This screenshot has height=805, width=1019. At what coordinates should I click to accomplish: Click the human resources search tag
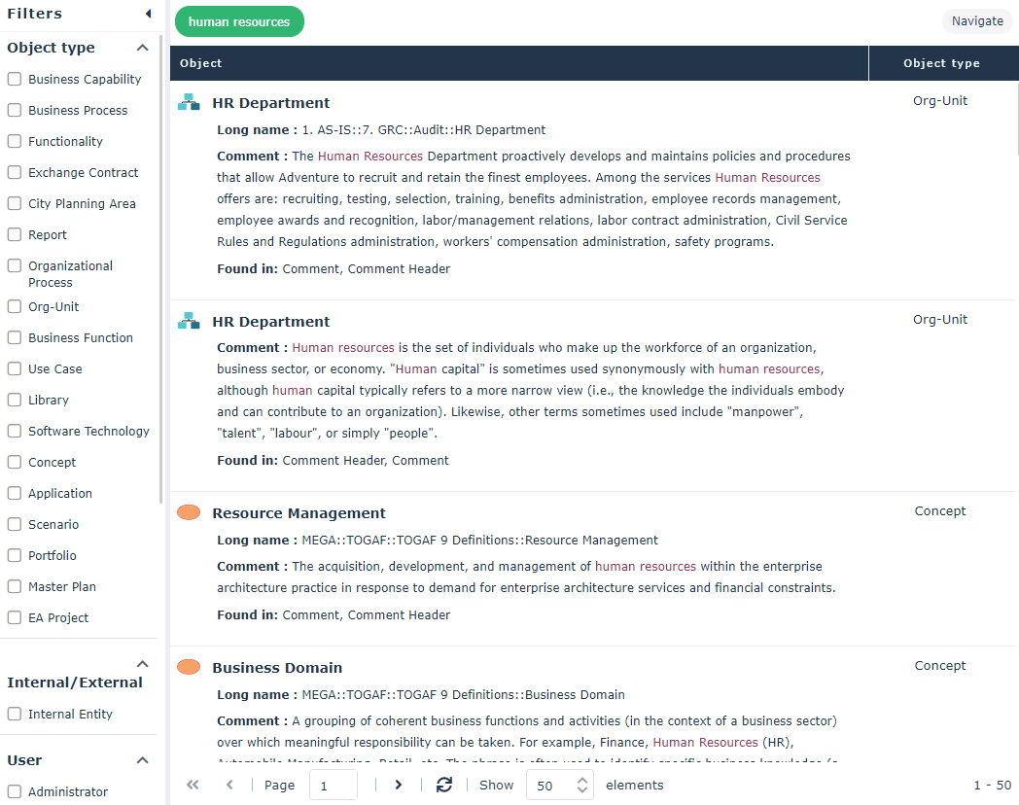point(239,21)
